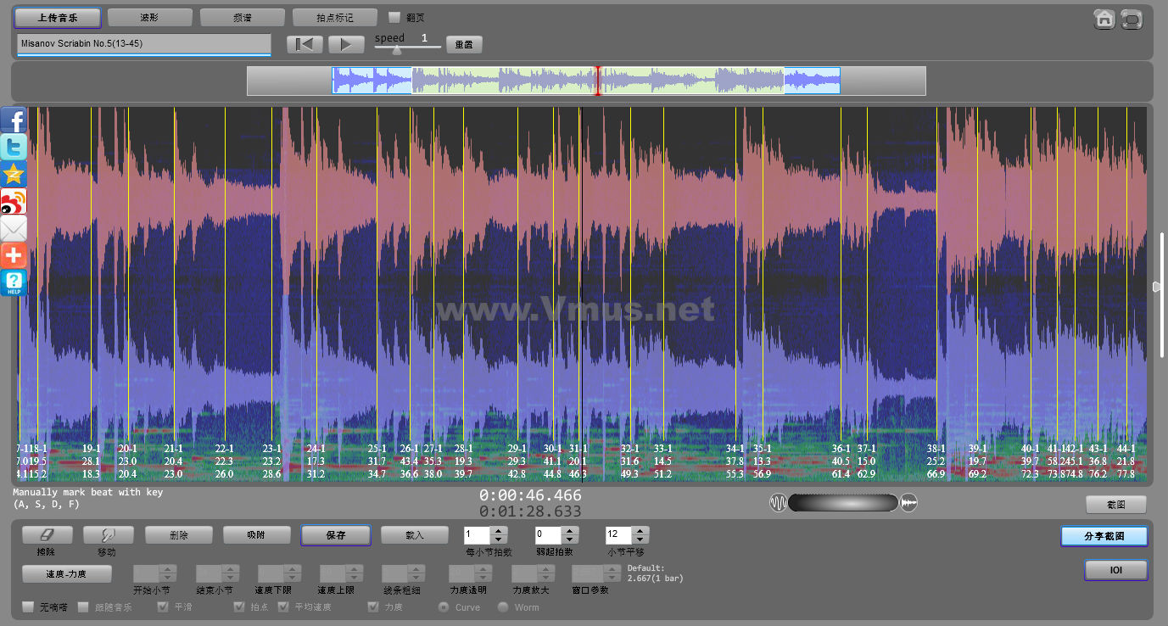Increase the 每小节拍数 stepper value
This screenshot has height=626, width=1168.
click(499, 531)
